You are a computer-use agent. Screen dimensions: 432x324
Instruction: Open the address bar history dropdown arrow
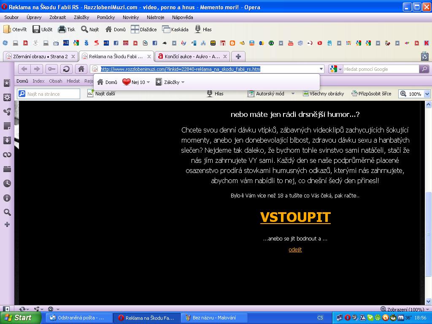coord(321,69)
